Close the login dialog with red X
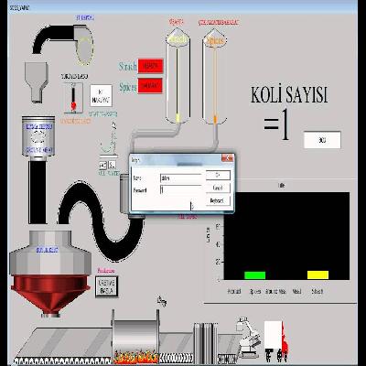 (x=227, y=158)
